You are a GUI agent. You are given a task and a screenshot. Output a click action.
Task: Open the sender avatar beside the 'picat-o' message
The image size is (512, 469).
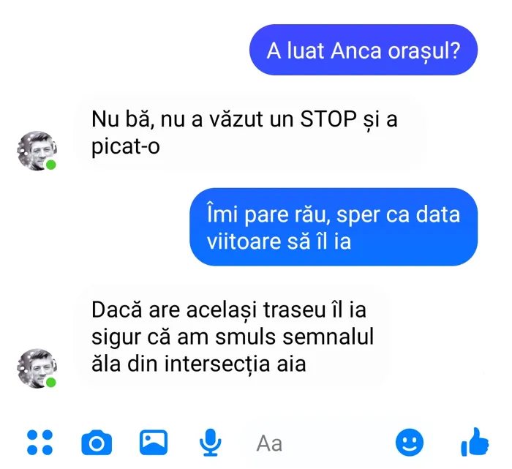tap(37, 151)
